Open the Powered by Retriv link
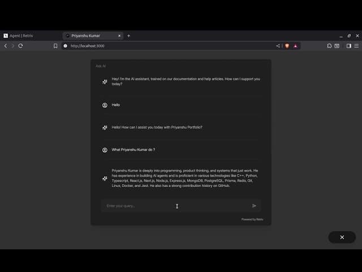Viewport: 362px width, 272px height. [x=252, y=219]
